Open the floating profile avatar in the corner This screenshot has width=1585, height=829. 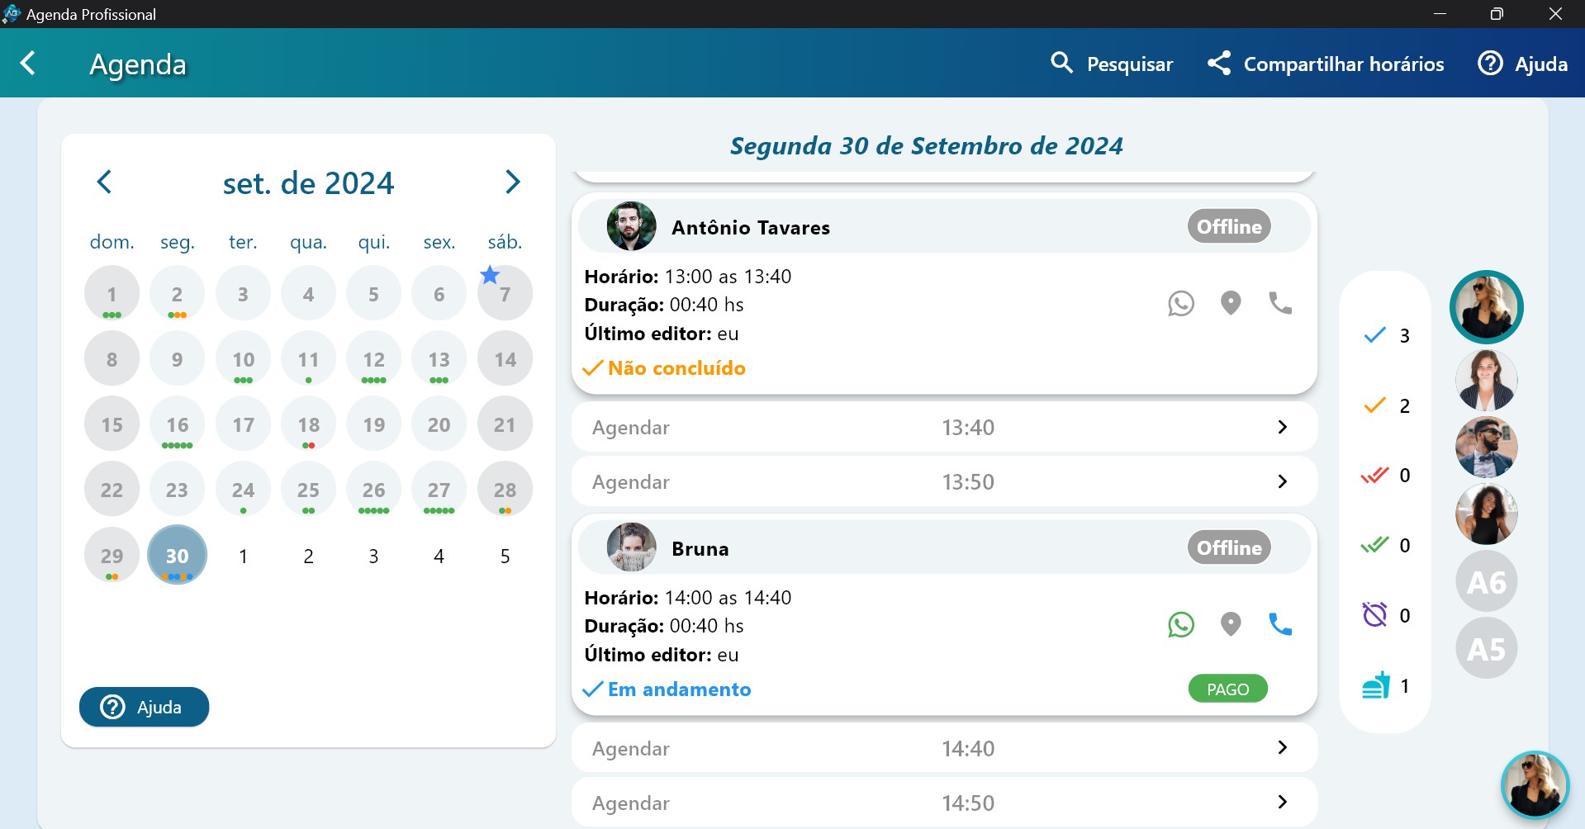pos(1535,785)
